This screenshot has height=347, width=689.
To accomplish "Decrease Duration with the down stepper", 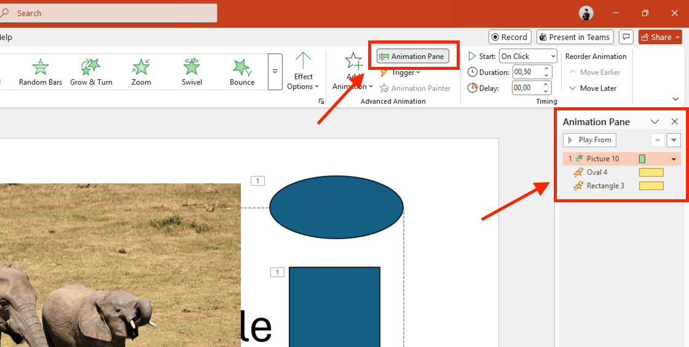I will (x=546, y=75).
